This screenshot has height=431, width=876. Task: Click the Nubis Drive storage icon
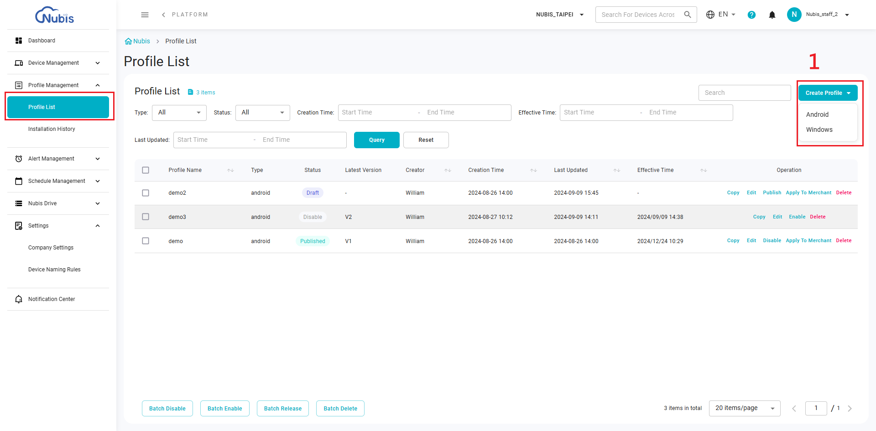(x=19, y=203)
